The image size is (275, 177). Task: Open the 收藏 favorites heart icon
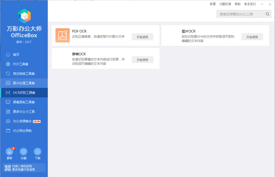23,152
